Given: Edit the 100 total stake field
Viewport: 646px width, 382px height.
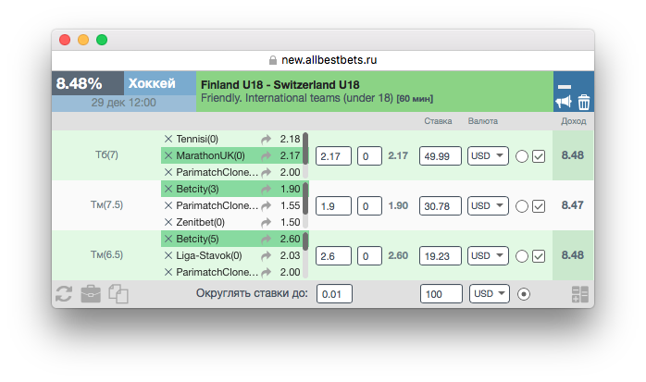Looking at the screenshot, I should point(441,294).
